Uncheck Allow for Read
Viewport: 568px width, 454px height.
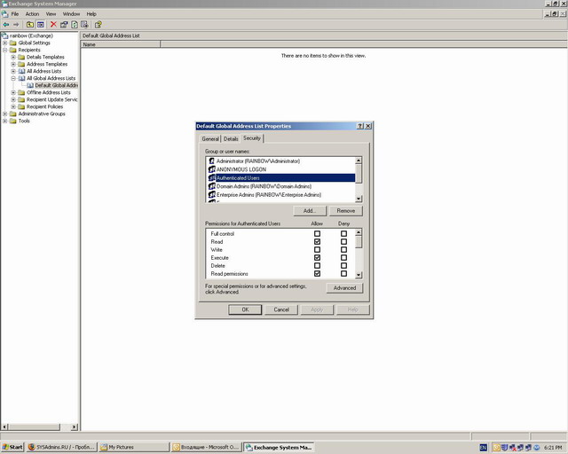pos(317,241)
